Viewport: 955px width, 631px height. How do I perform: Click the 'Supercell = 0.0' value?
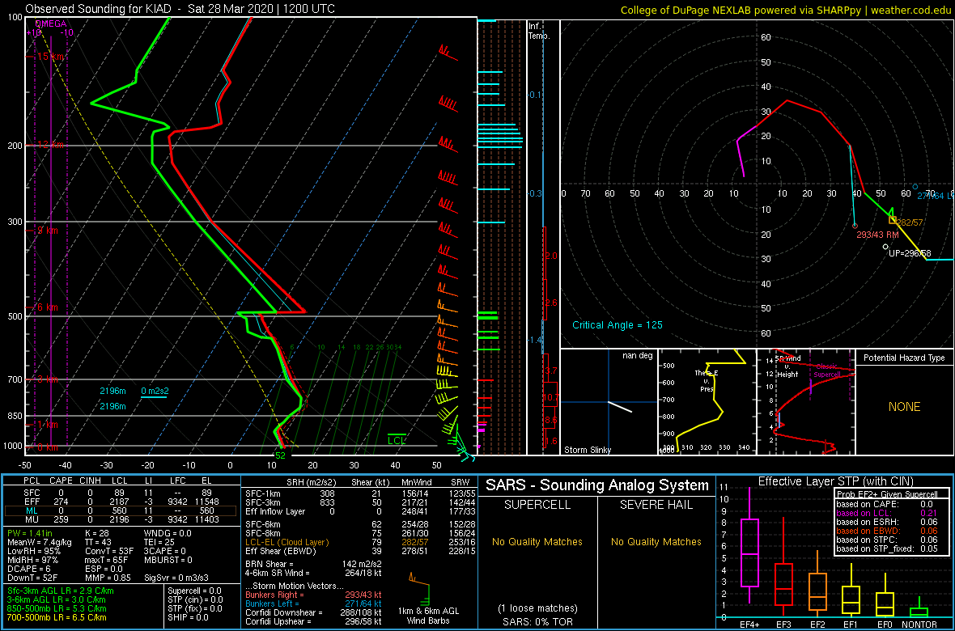[x=195, y=591]
